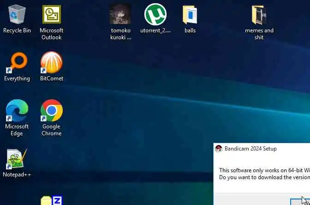This screenshot has height=205, width=310.
Task: Select the Everything search shortcut icon
Action: tap(17, 62)
